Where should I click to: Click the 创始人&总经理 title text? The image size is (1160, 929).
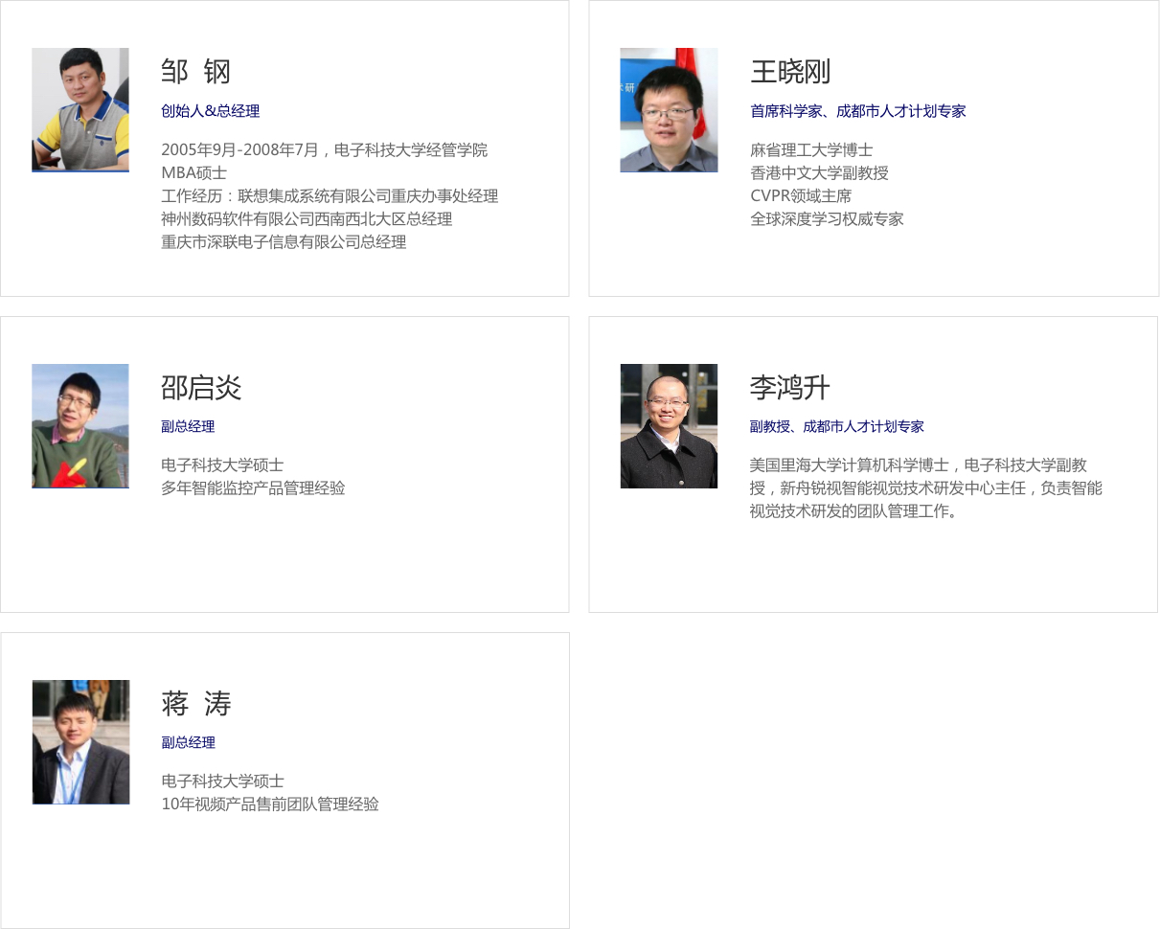(211, 111)
